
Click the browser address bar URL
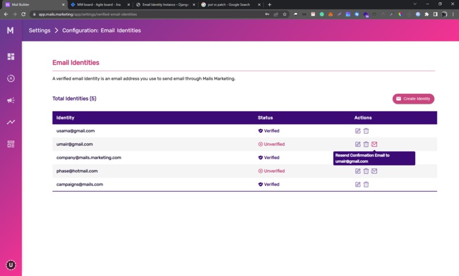pyautogui.click(x=88, y=14)
